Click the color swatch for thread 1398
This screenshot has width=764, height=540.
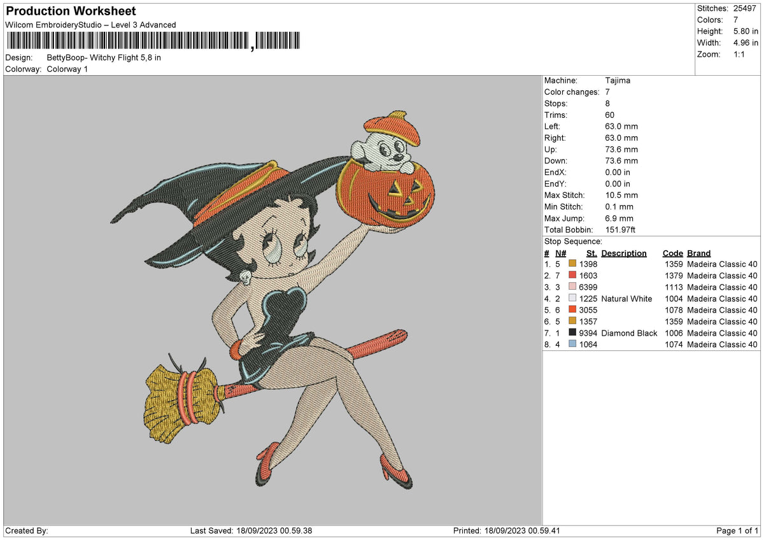coord(572,264)
